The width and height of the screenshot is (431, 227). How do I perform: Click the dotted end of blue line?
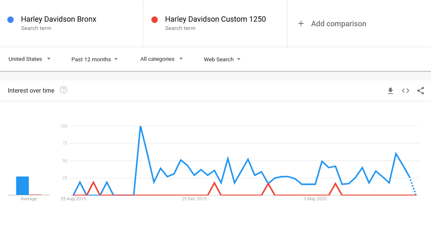pos(413,187)
